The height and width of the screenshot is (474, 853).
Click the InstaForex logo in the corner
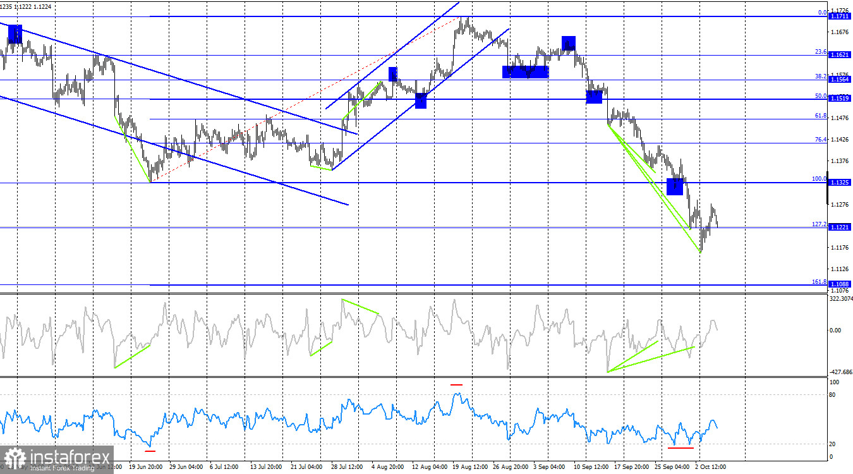[x=57, y=459]
